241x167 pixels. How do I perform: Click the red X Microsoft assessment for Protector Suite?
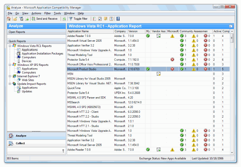click(172, 59)
